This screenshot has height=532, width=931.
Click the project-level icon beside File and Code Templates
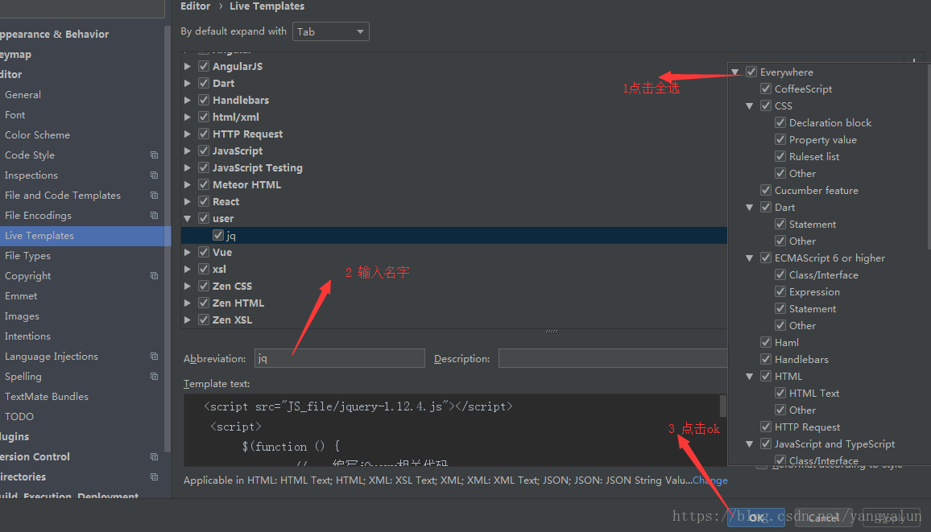(x=155, y=196)
